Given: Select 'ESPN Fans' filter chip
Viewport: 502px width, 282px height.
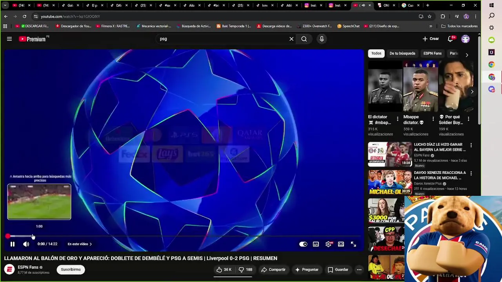Looking at the screenshot, I should 432,53.
